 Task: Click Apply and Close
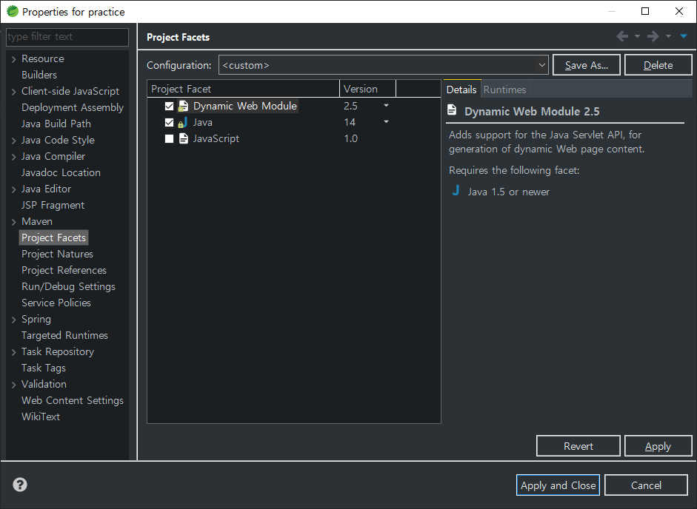pos(558,485)
